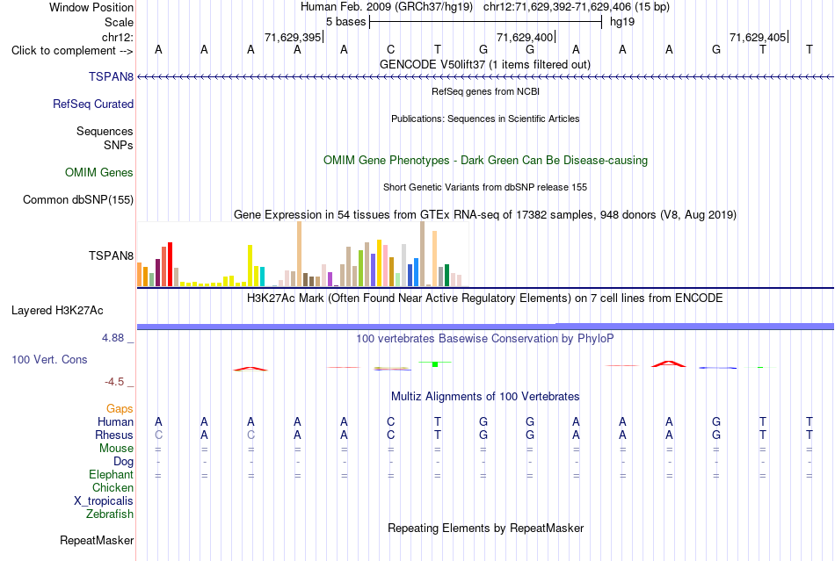835x561 pixels.
Task: Select the Chicken species row label
Action: [113, 487]
